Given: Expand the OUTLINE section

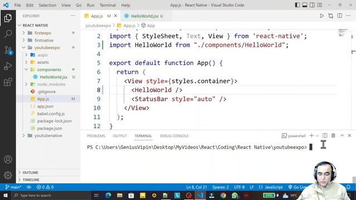Looking at the screenshot, I should pos(48,172).
